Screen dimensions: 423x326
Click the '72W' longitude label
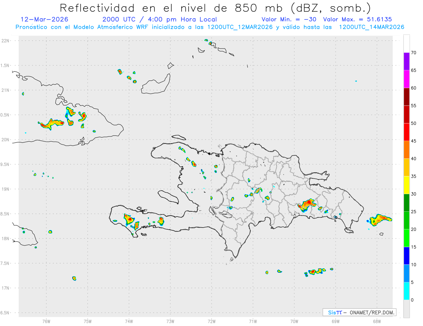pyautogui.click(x=212, y=321)
